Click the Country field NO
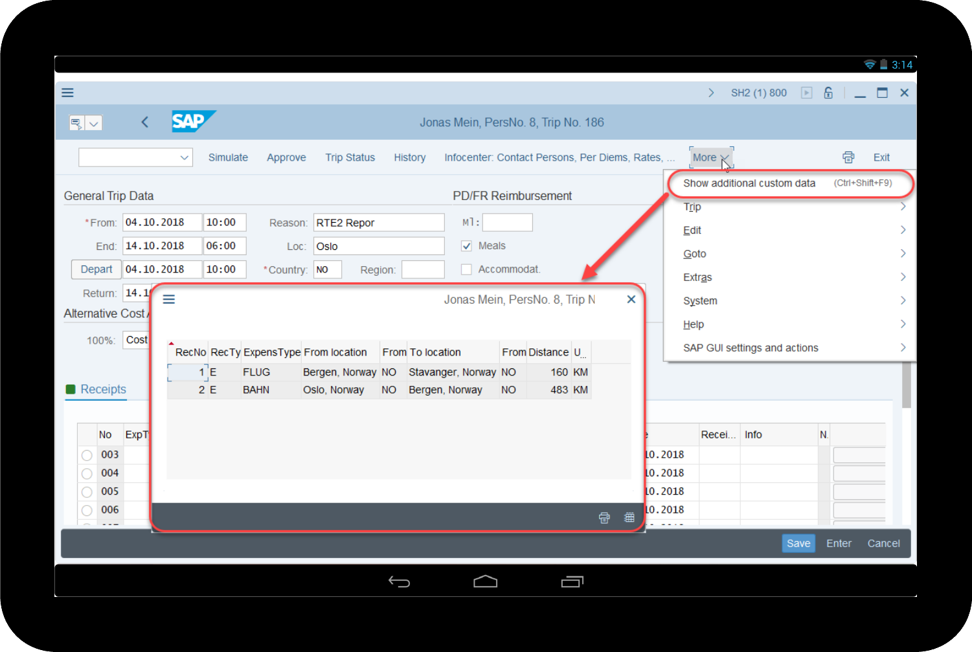Screen dimensions: 972x652 point(328,269)
